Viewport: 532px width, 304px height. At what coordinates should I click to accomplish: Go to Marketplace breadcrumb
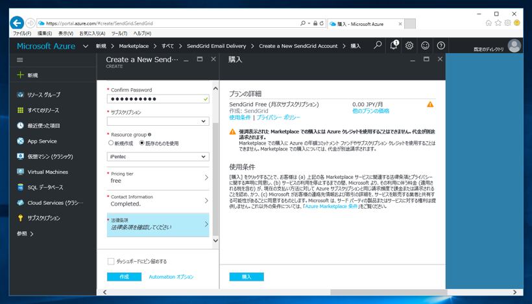pos(134,46)
